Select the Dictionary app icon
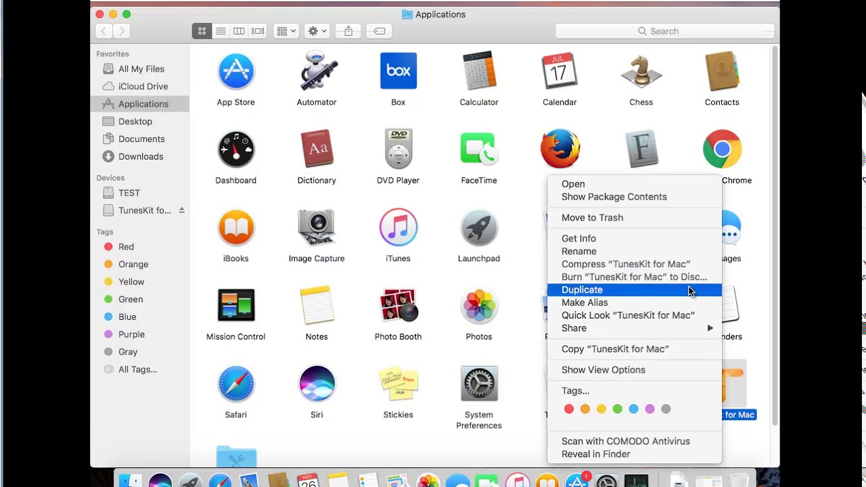This screenshot has width=866, height=487. click(317, 149)
